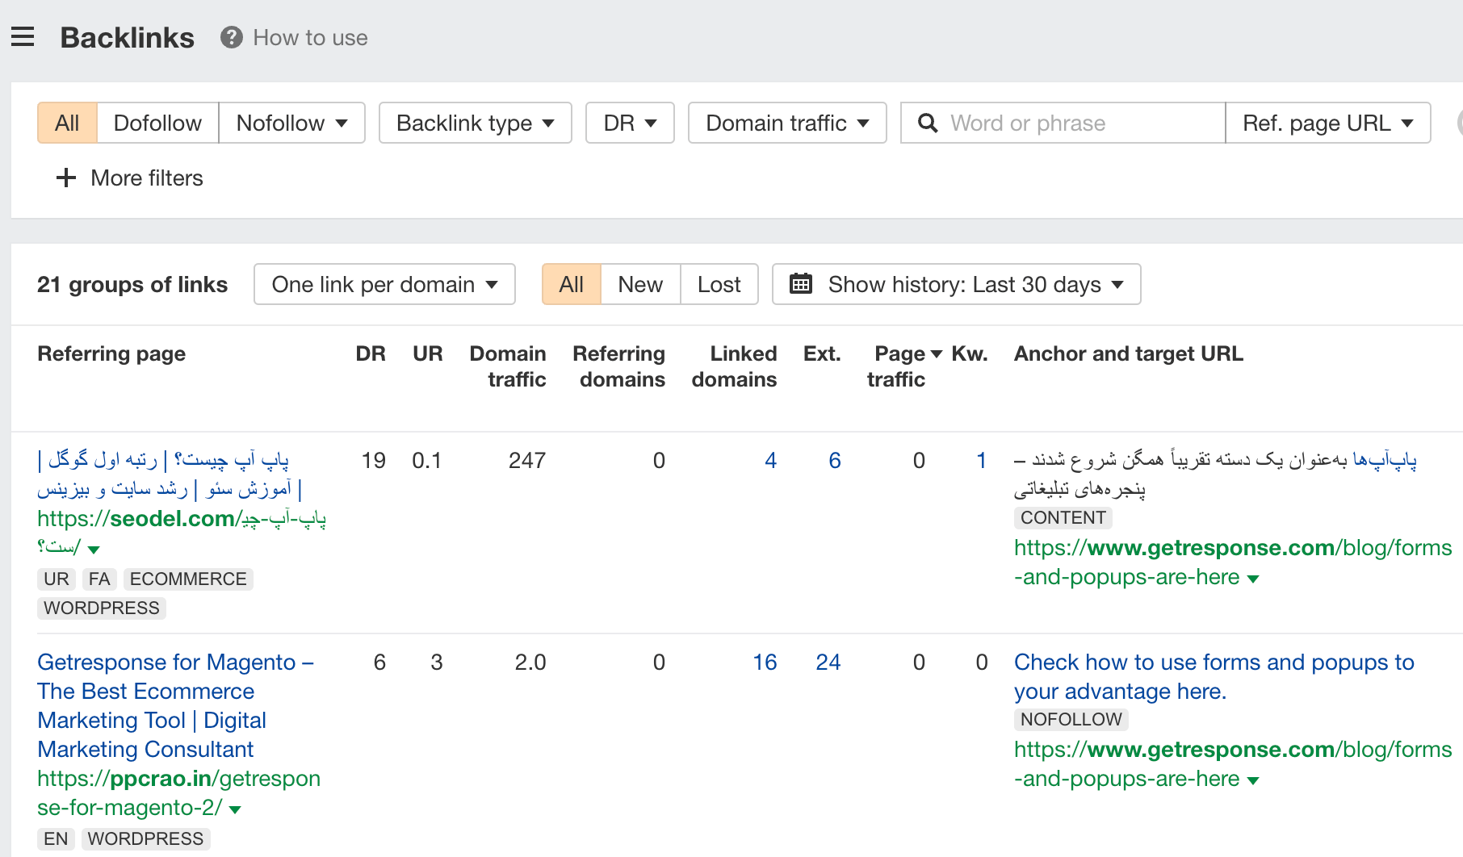Click the magnifier icon in the search field
This screenshot has height=857, width=1463.
[x=927, y=123]
